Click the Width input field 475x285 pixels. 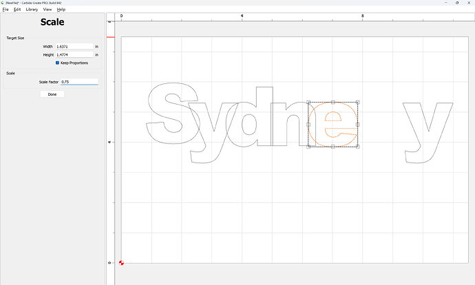74,46
